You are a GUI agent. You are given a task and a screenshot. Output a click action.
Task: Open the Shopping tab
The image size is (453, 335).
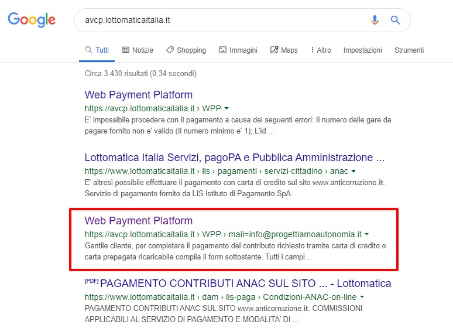click(x=186, y=50)
